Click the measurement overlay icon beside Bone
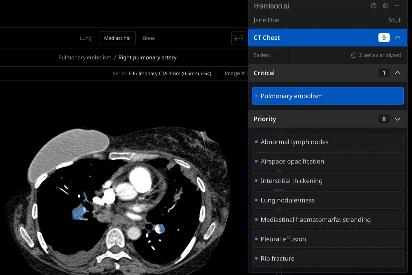Screen dimensions: 412x275 tap(238, 38)
